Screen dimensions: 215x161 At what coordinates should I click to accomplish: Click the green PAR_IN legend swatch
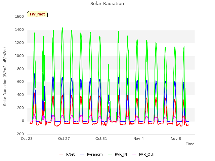(x=110, y=155)
